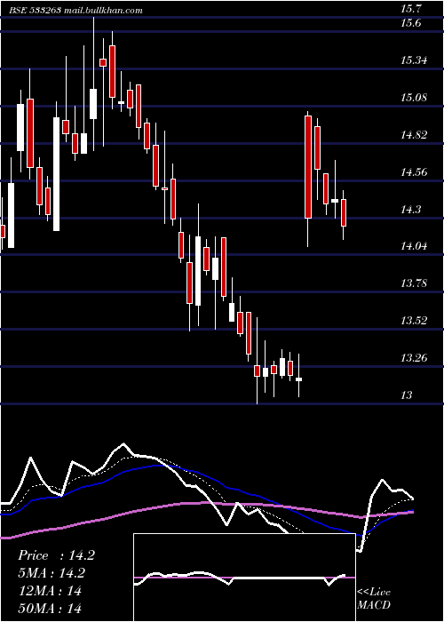Click the <<Live MACD label
This screenshot has height=622, width=444.
pyautogui.click(x=374, y=599)
